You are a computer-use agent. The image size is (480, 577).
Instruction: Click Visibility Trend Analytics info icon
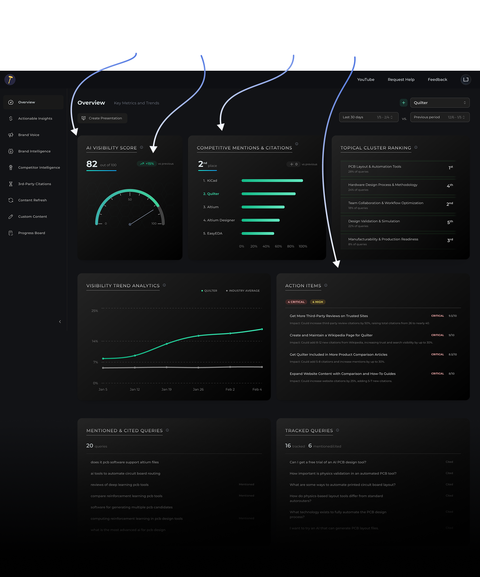[164, 285]
